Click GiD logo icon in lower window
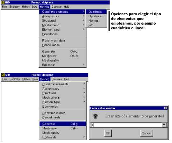 [x=3, y=75]
